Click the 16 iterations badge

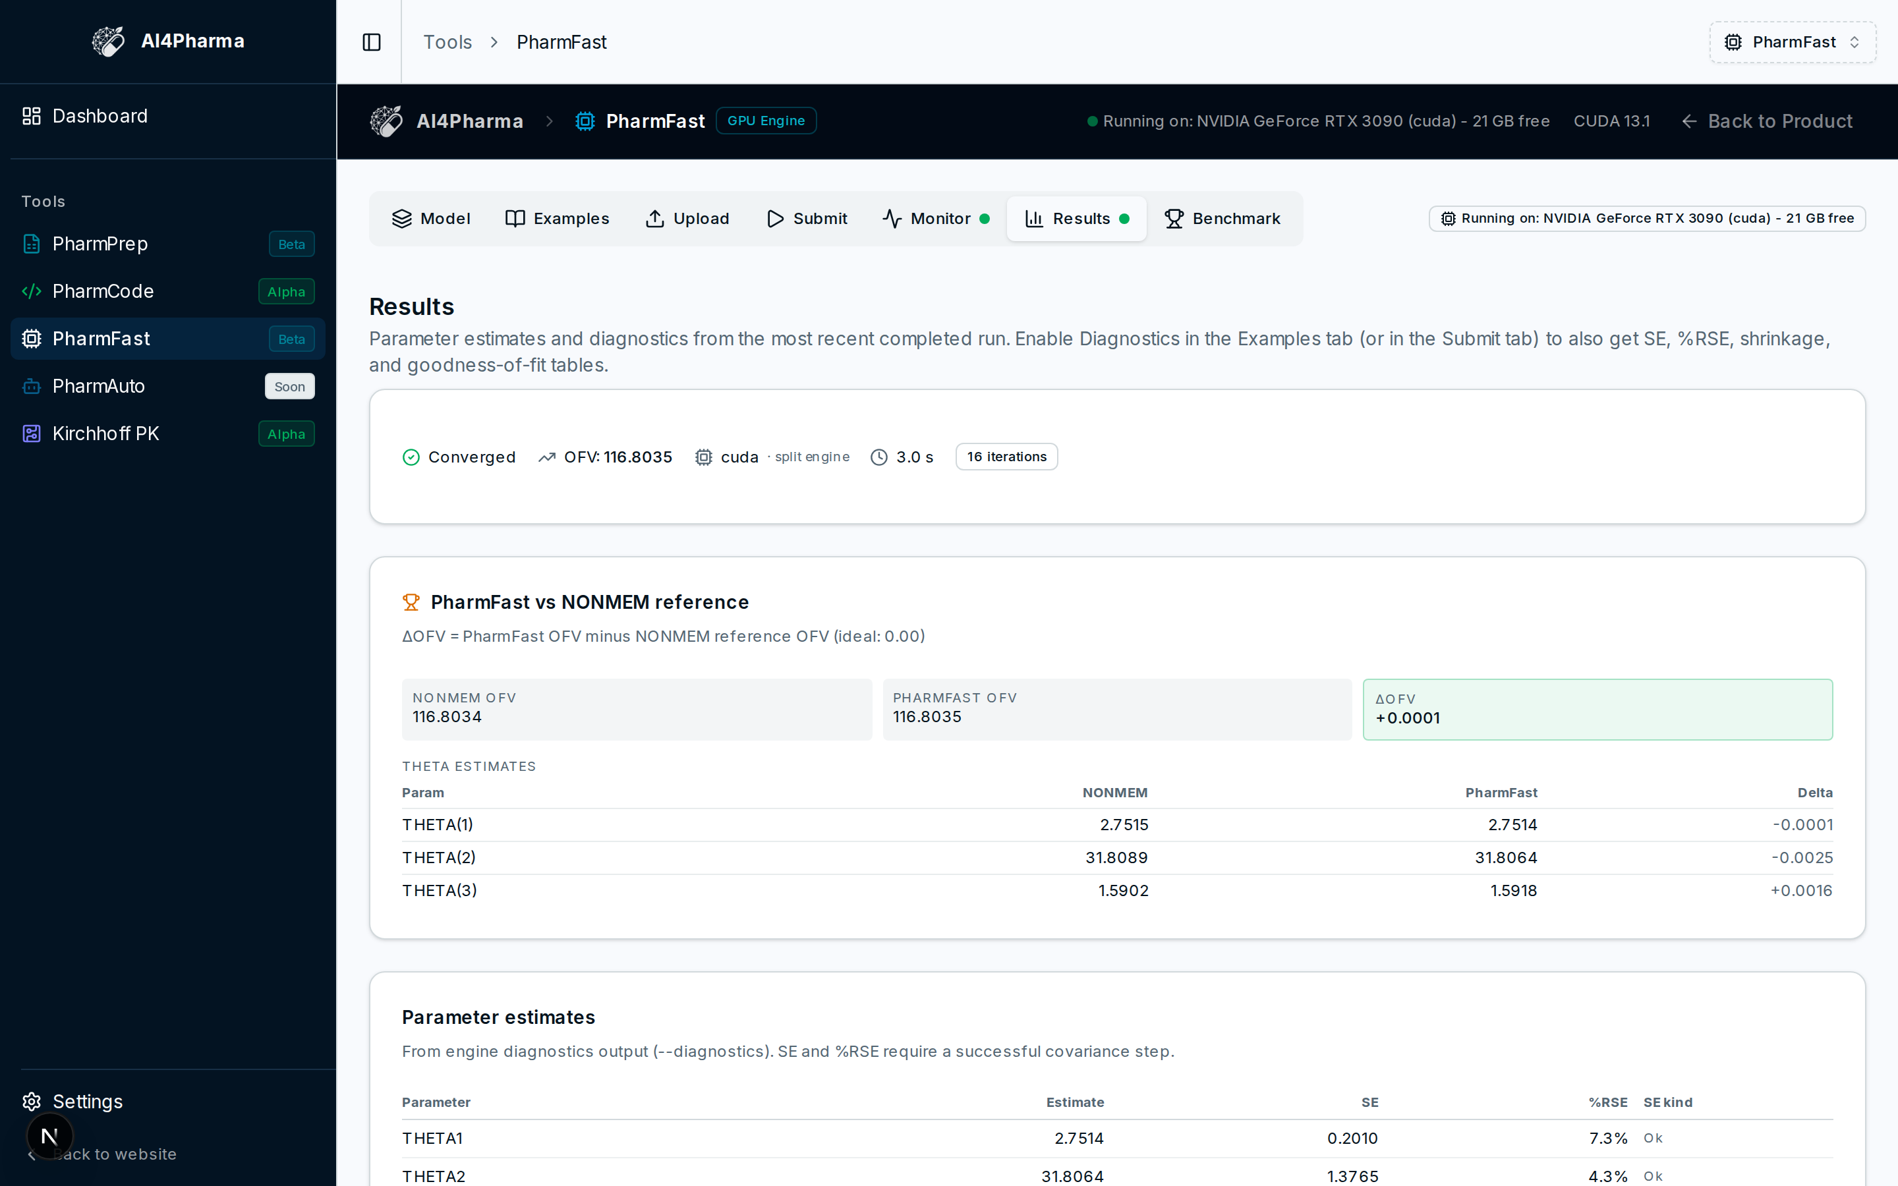pos(1006,457)
